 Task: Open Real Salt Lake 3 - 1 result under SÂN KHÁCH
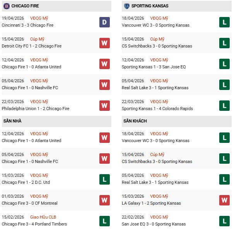pos(156,182)
